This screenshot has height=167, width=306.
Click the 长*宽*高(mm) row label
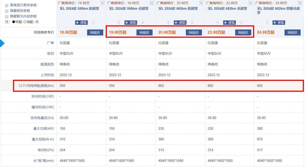[44, 161]
